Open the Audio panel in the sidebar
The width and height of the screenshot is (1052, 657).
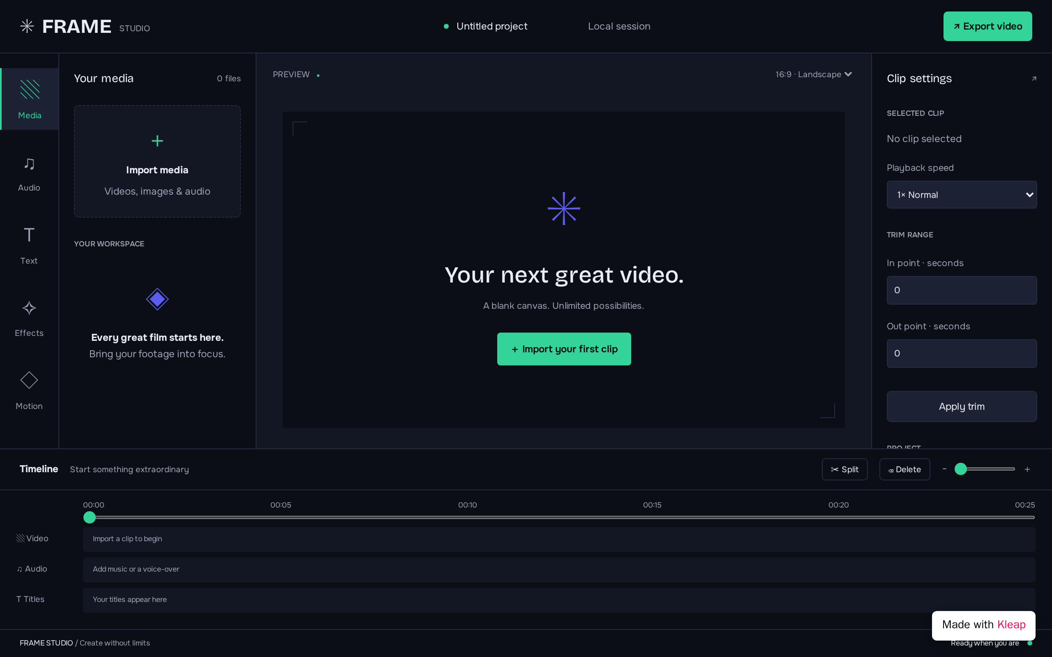pyautogui.click(x=29, y=174)
